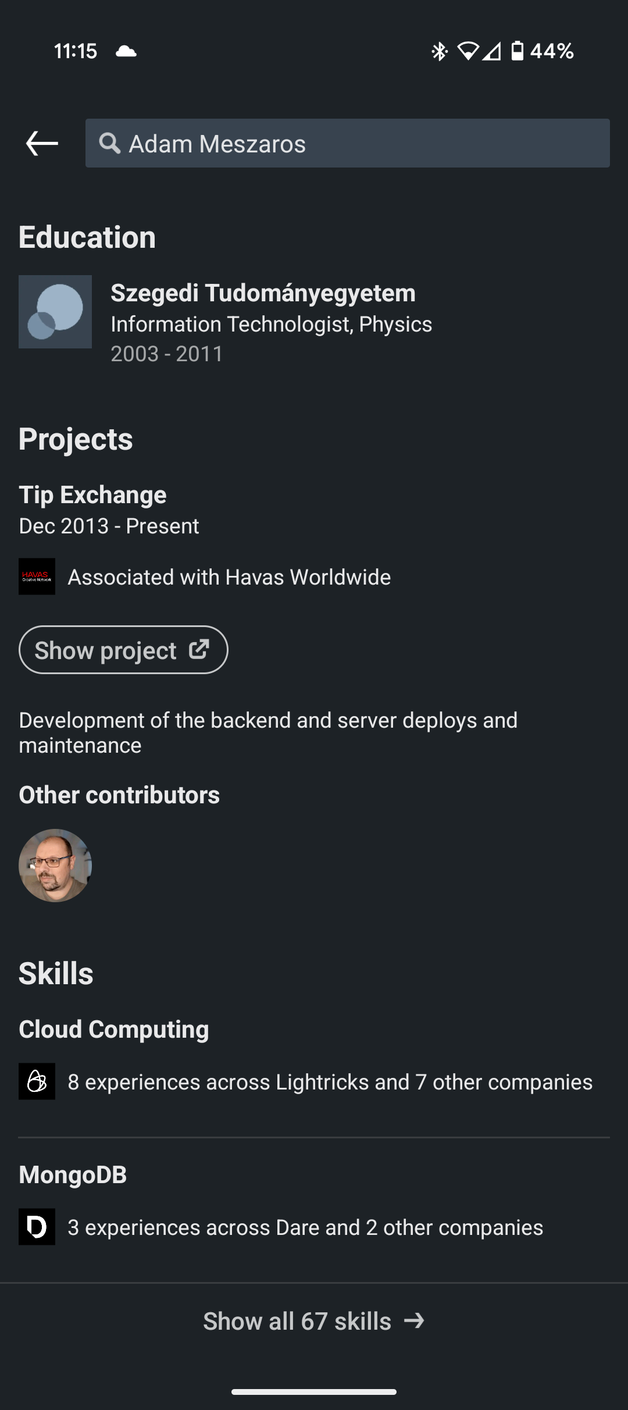
Task: Click the Adam Meszaros search field
Action: point(361,144)
